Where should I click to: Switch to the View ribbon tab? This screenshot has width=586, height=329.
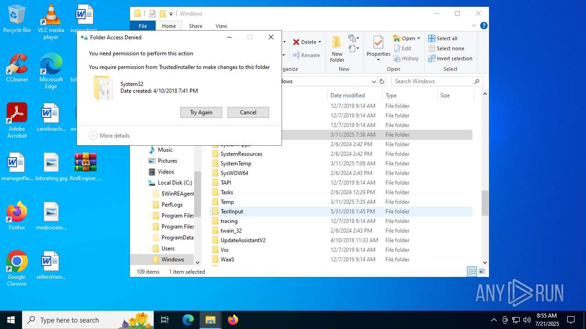[221, 26]
